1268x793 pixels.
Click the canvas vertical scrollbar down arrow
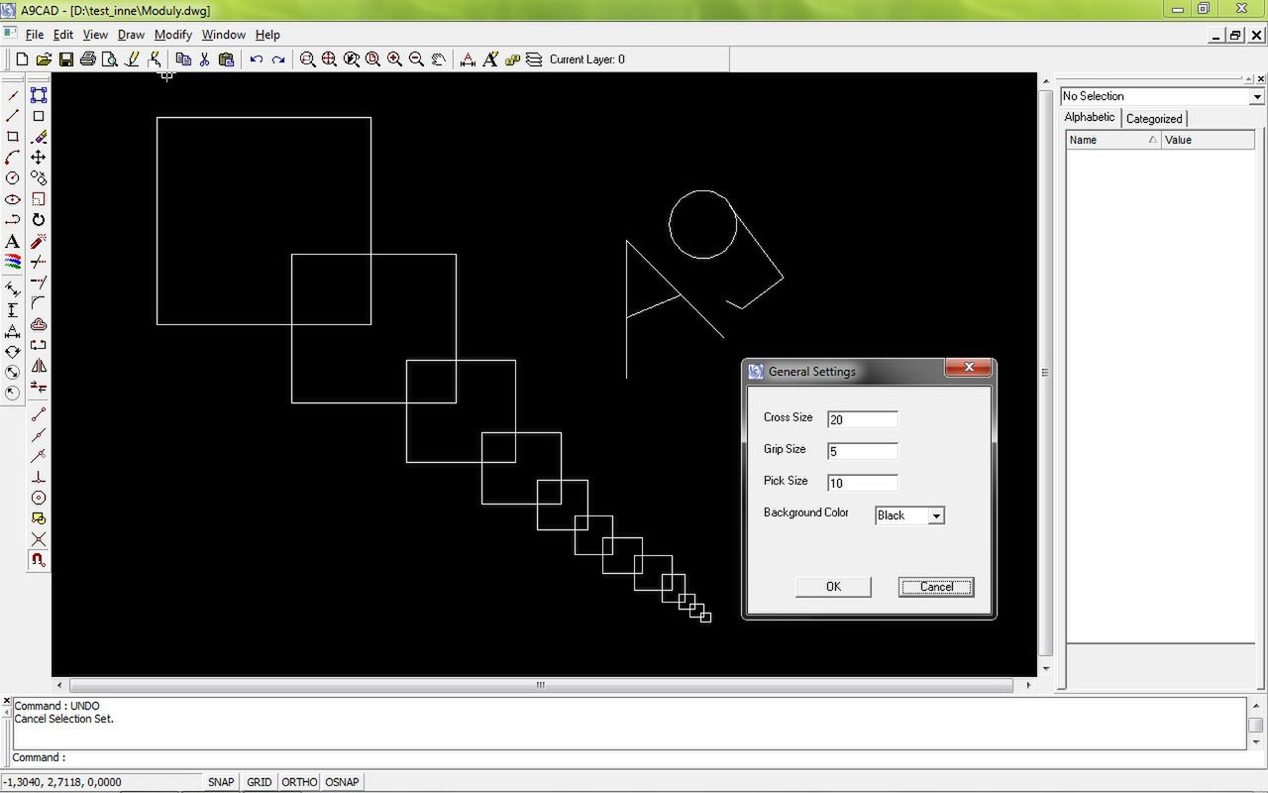1046,670
